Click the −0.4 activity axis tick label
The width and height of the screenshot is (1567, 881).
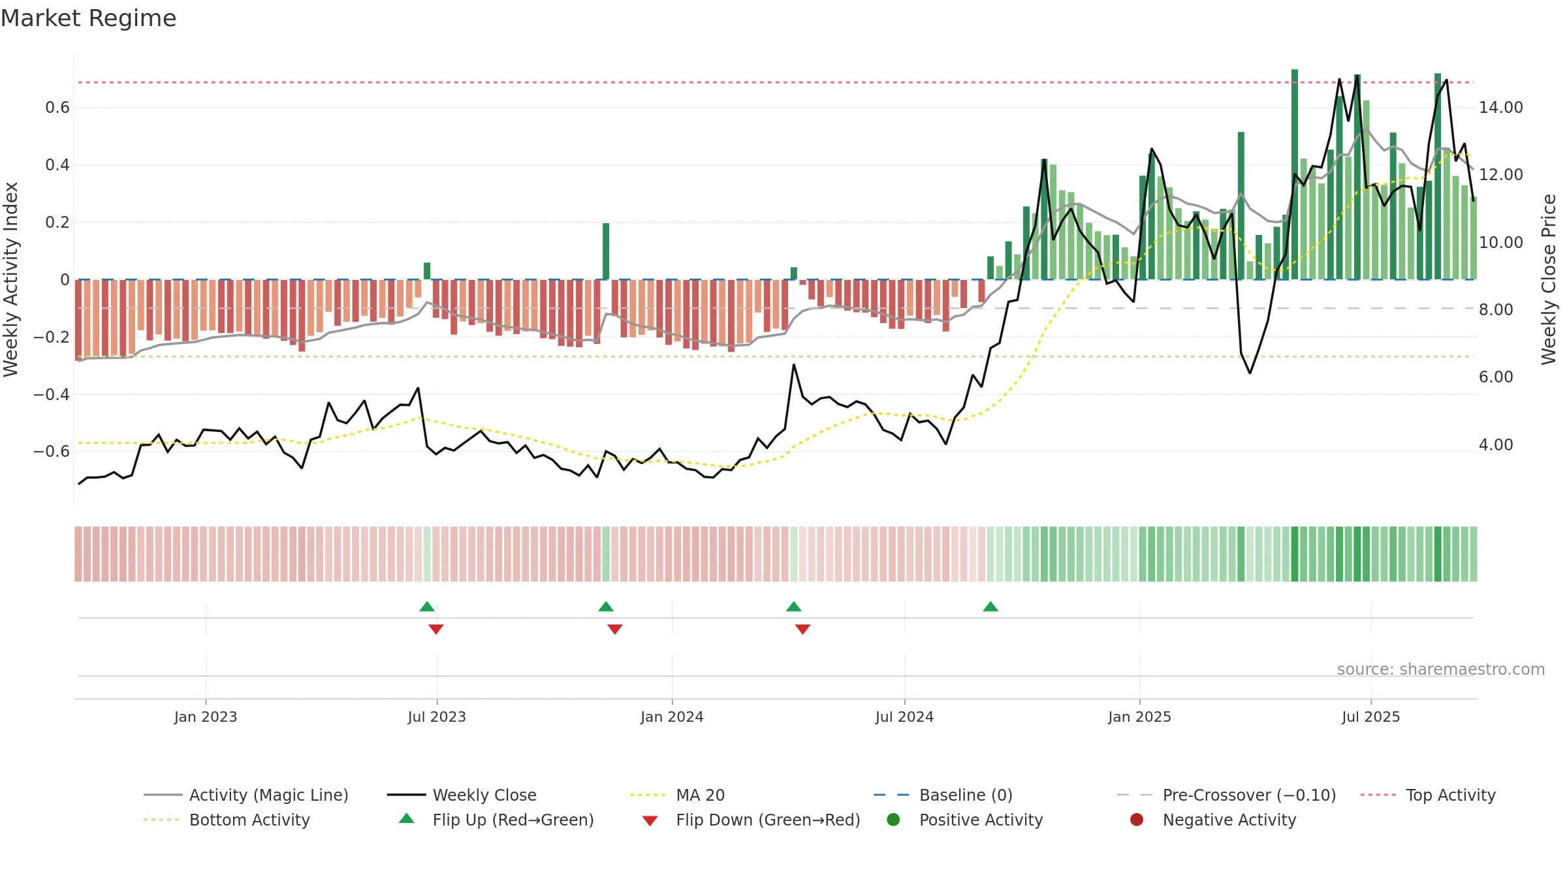(x=52, y=395)
